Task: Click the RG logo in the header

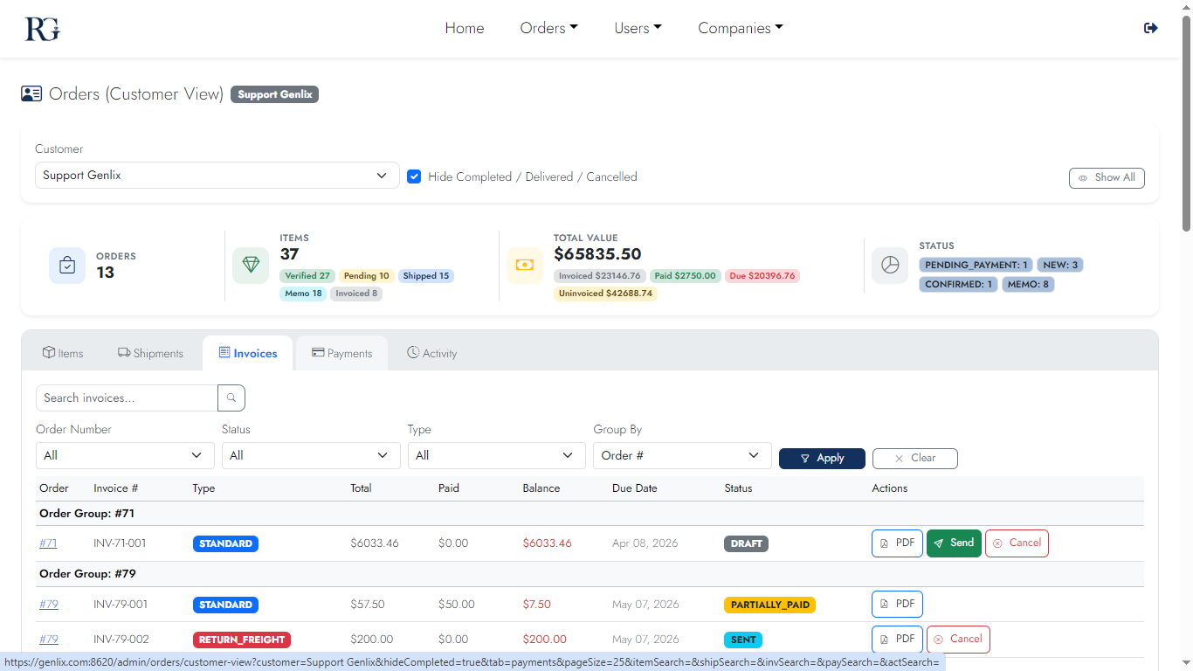Action: point(42,29)
